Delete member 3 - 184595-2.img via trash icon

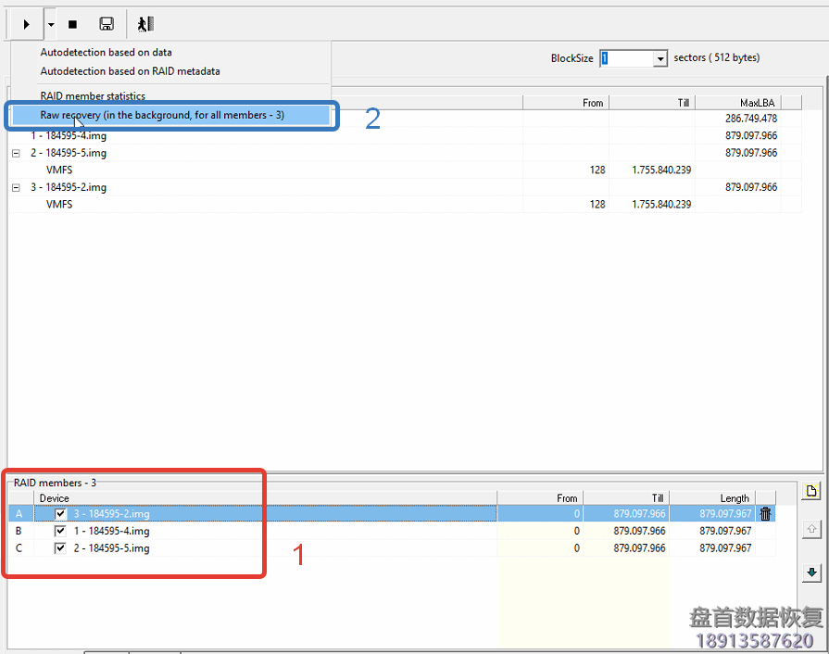pyautogui.click(x=765, y=513)
